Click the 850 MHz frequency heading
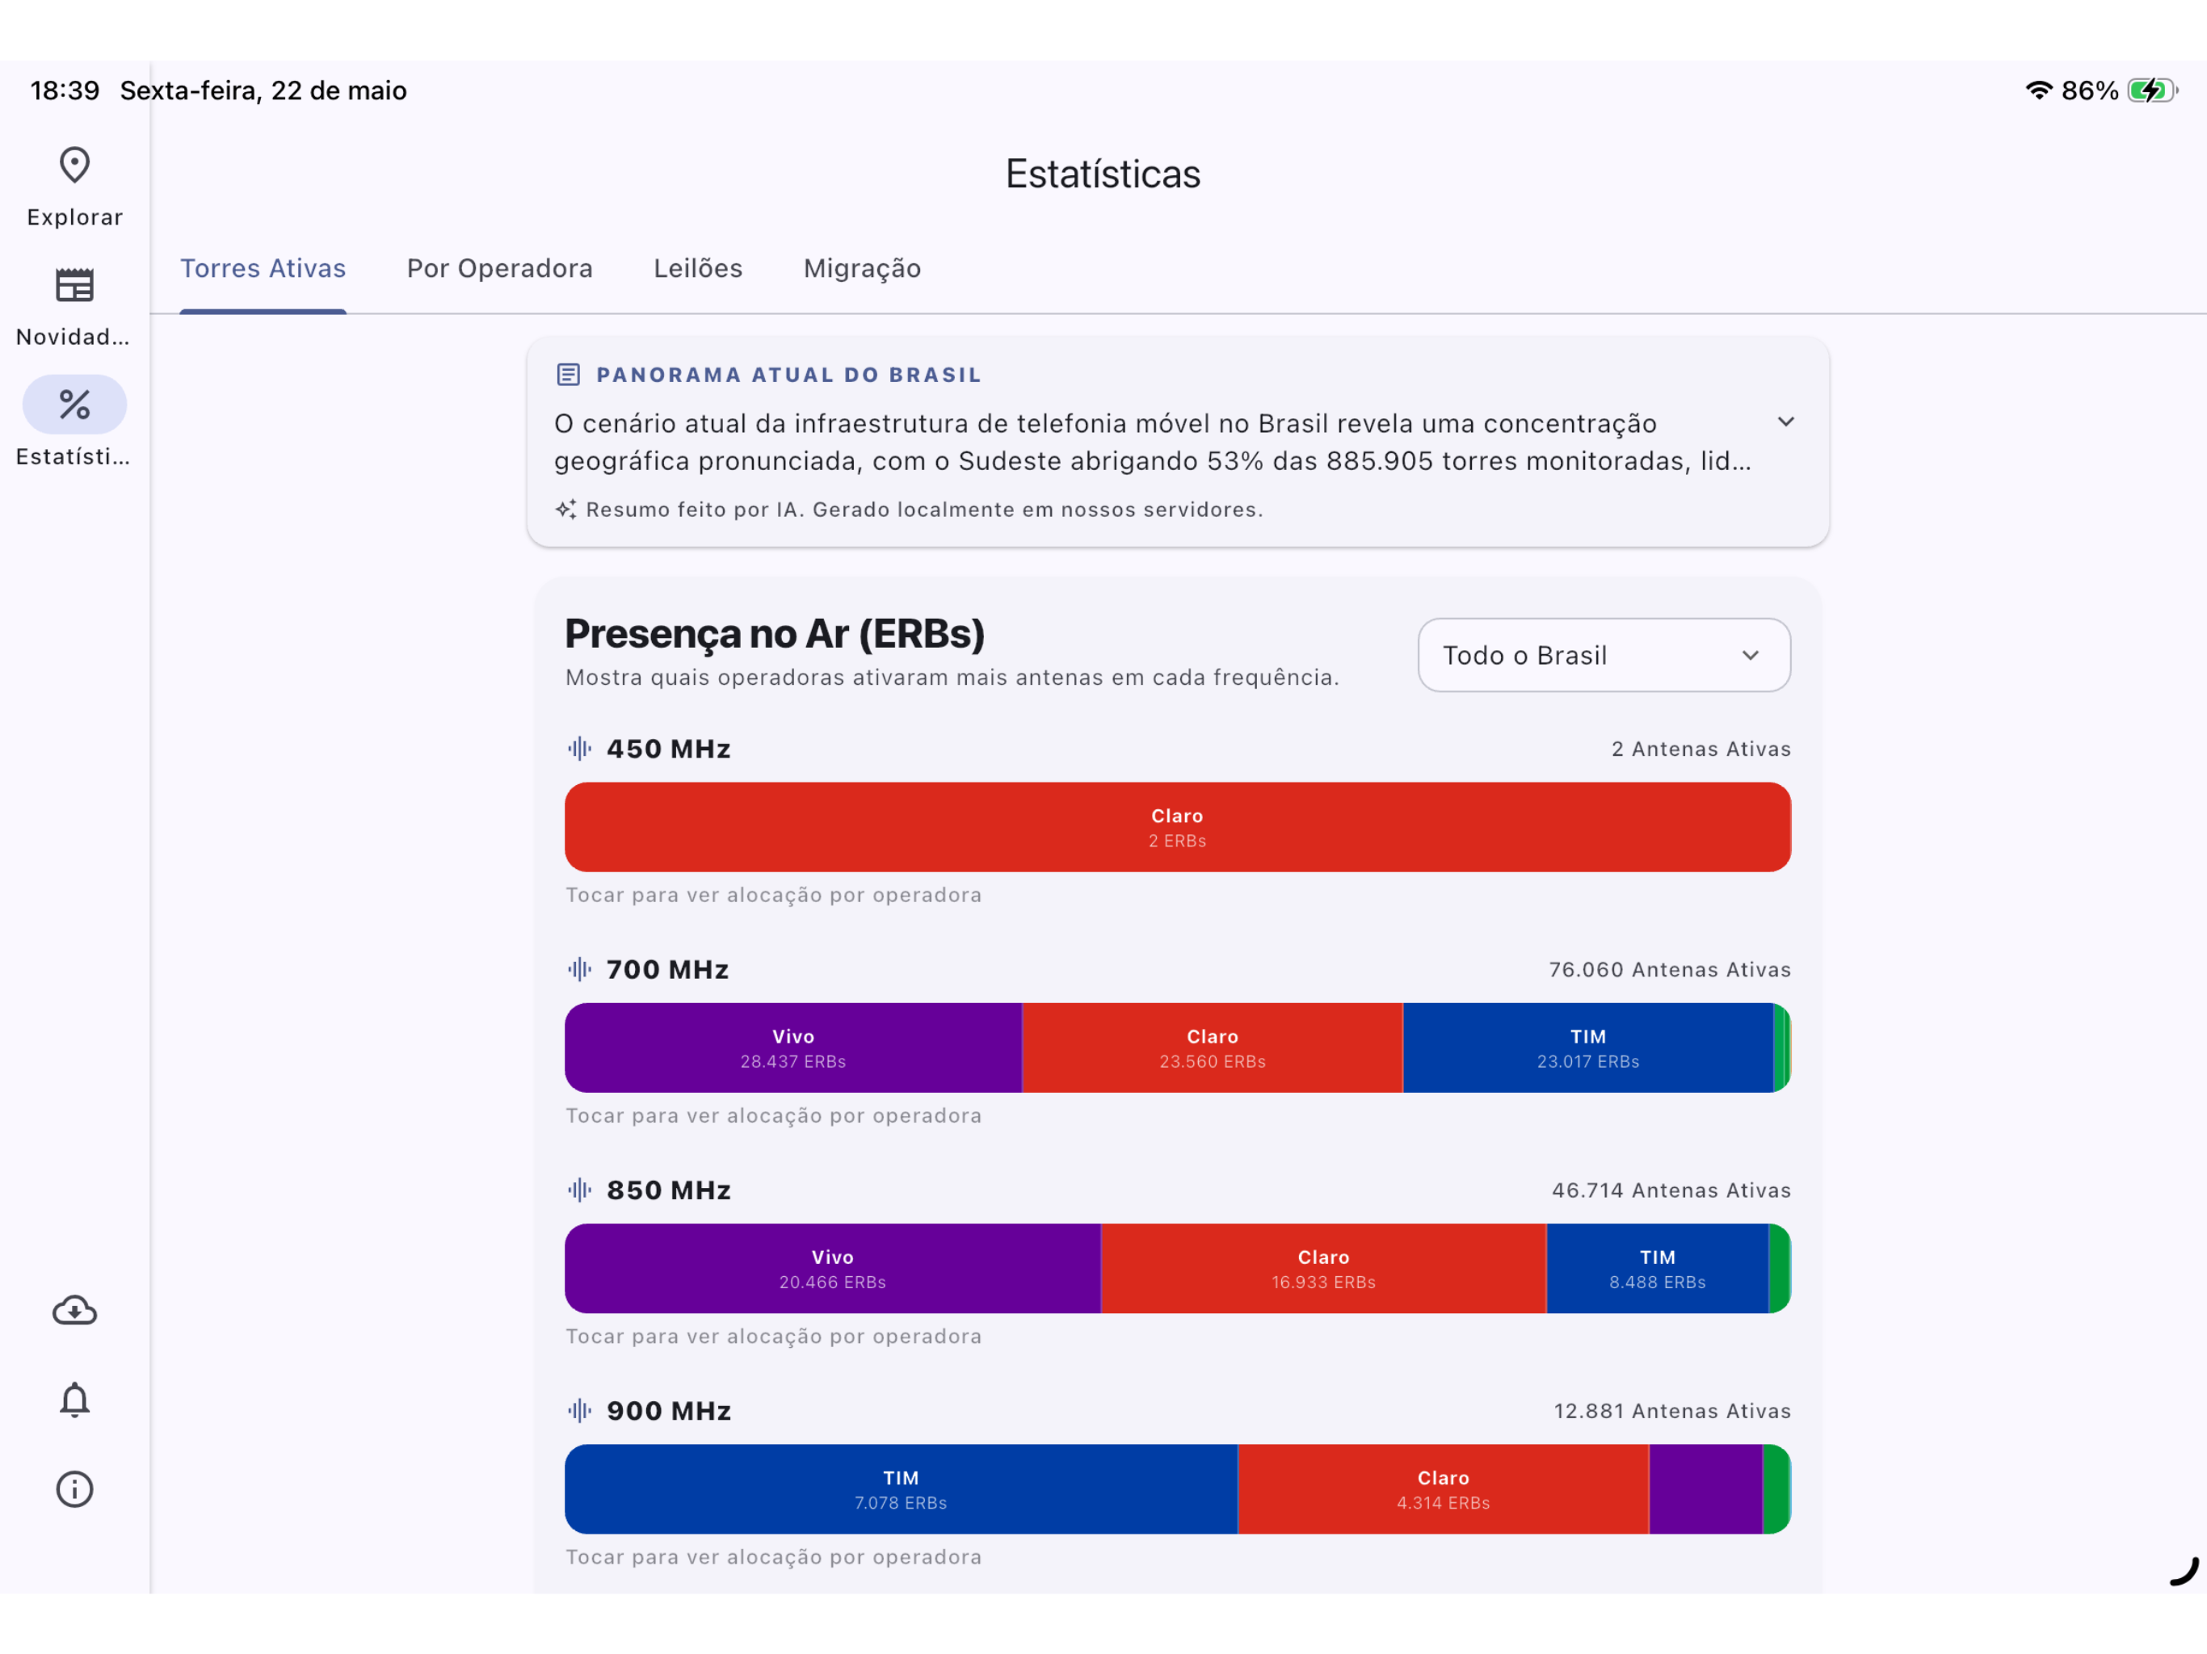This screenshot has width=2207, height=1654. pyautogui.click(x=669, y=1190)
